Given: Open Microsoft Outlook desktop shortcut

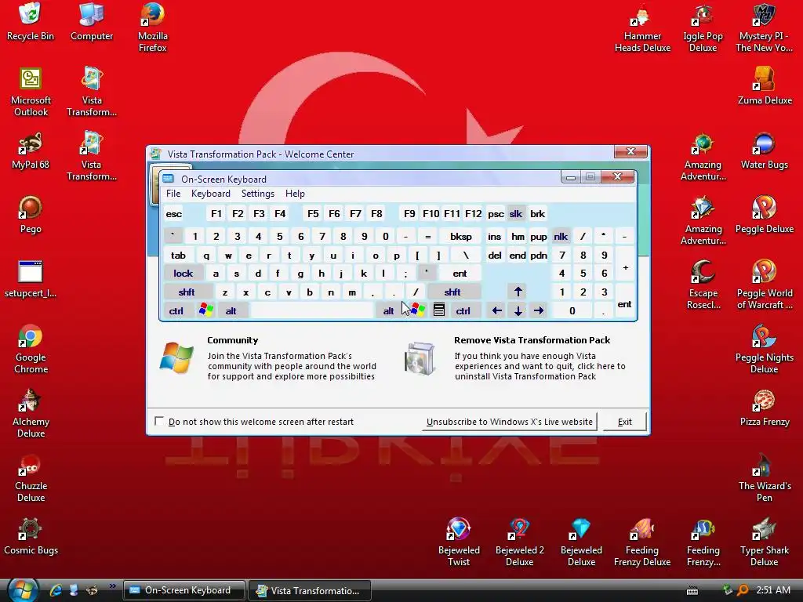Looking at the screenshot, I should (x=31, y=92).
